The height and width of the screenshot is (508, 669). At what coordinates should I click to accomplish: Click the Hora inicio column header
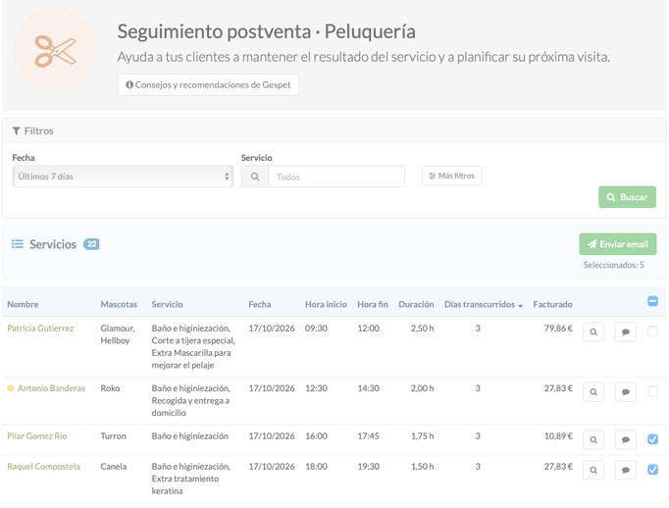(326, 305)
